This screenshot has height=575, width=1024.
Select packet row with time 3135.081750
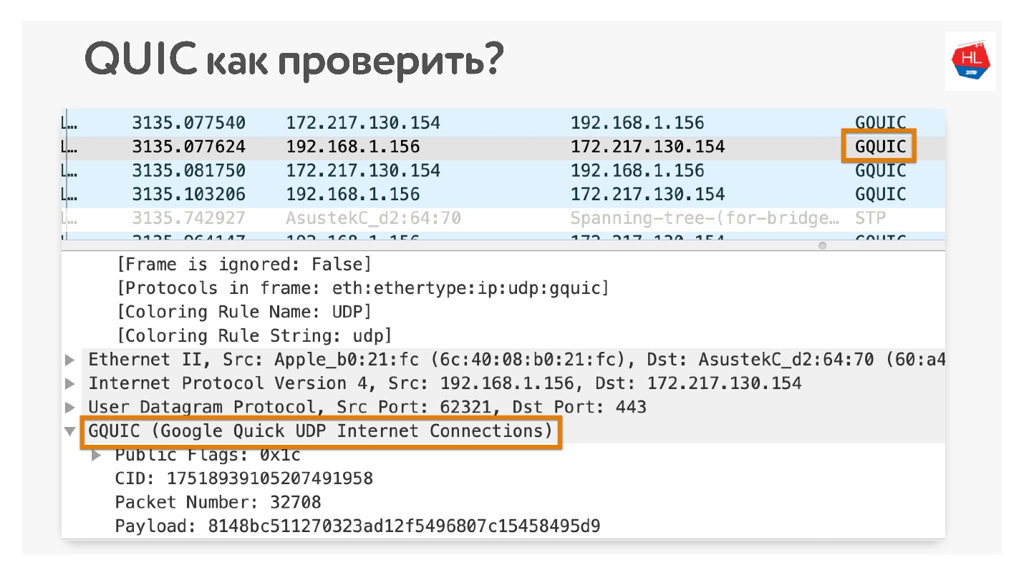[x=503, y=171]
